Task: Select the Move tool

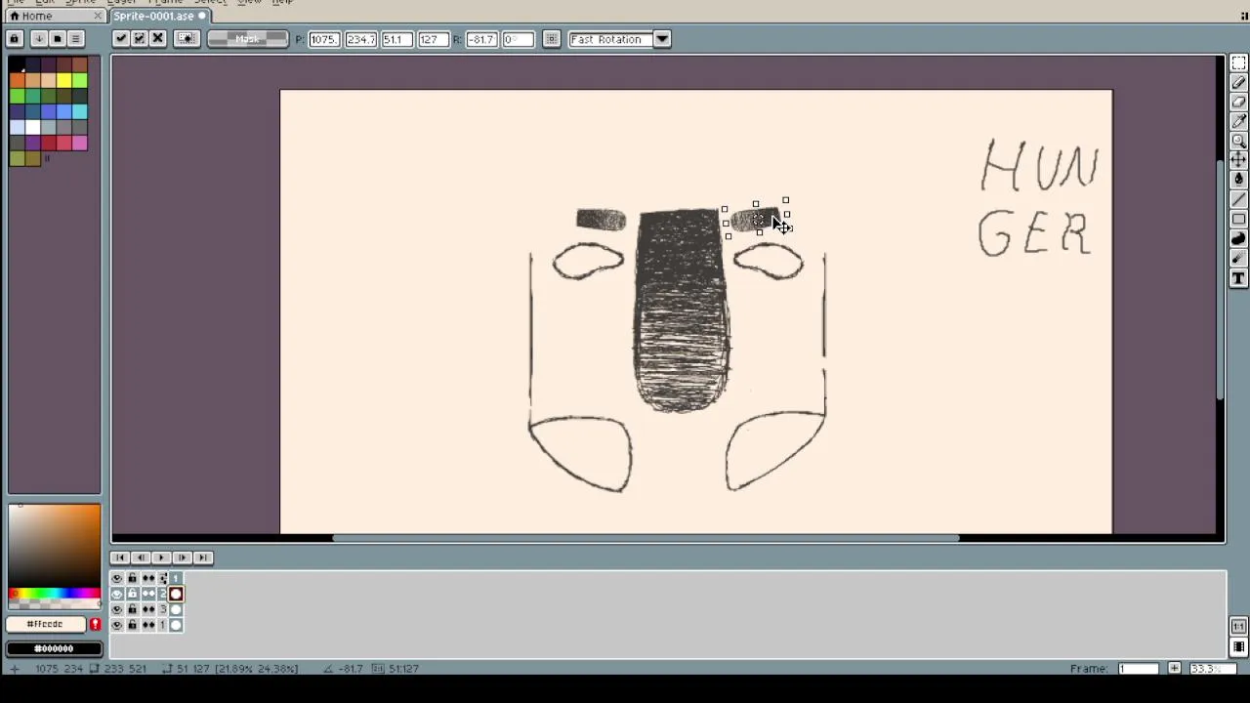Action: (1238, 160)
